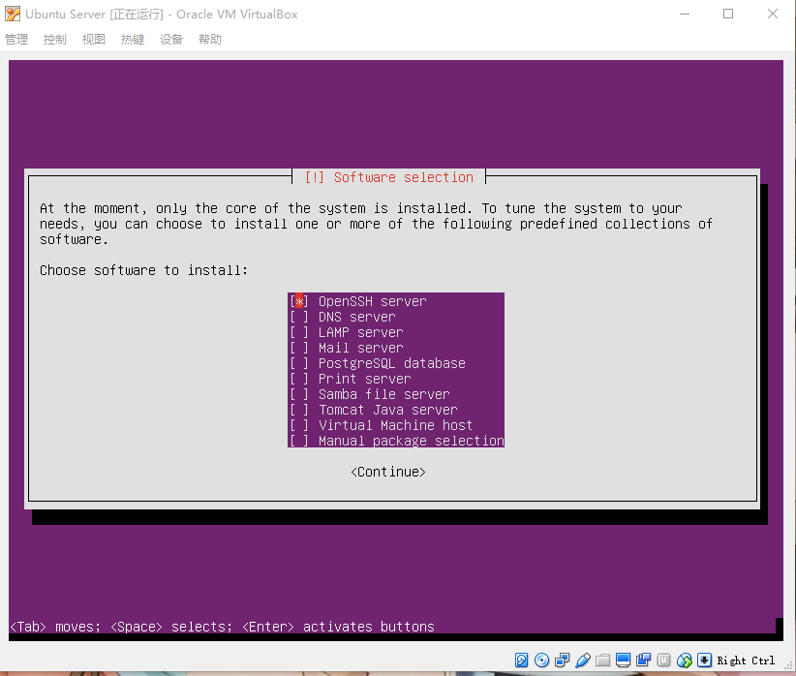
Task: Open the 管理 menu
Action: pos(16,39)
